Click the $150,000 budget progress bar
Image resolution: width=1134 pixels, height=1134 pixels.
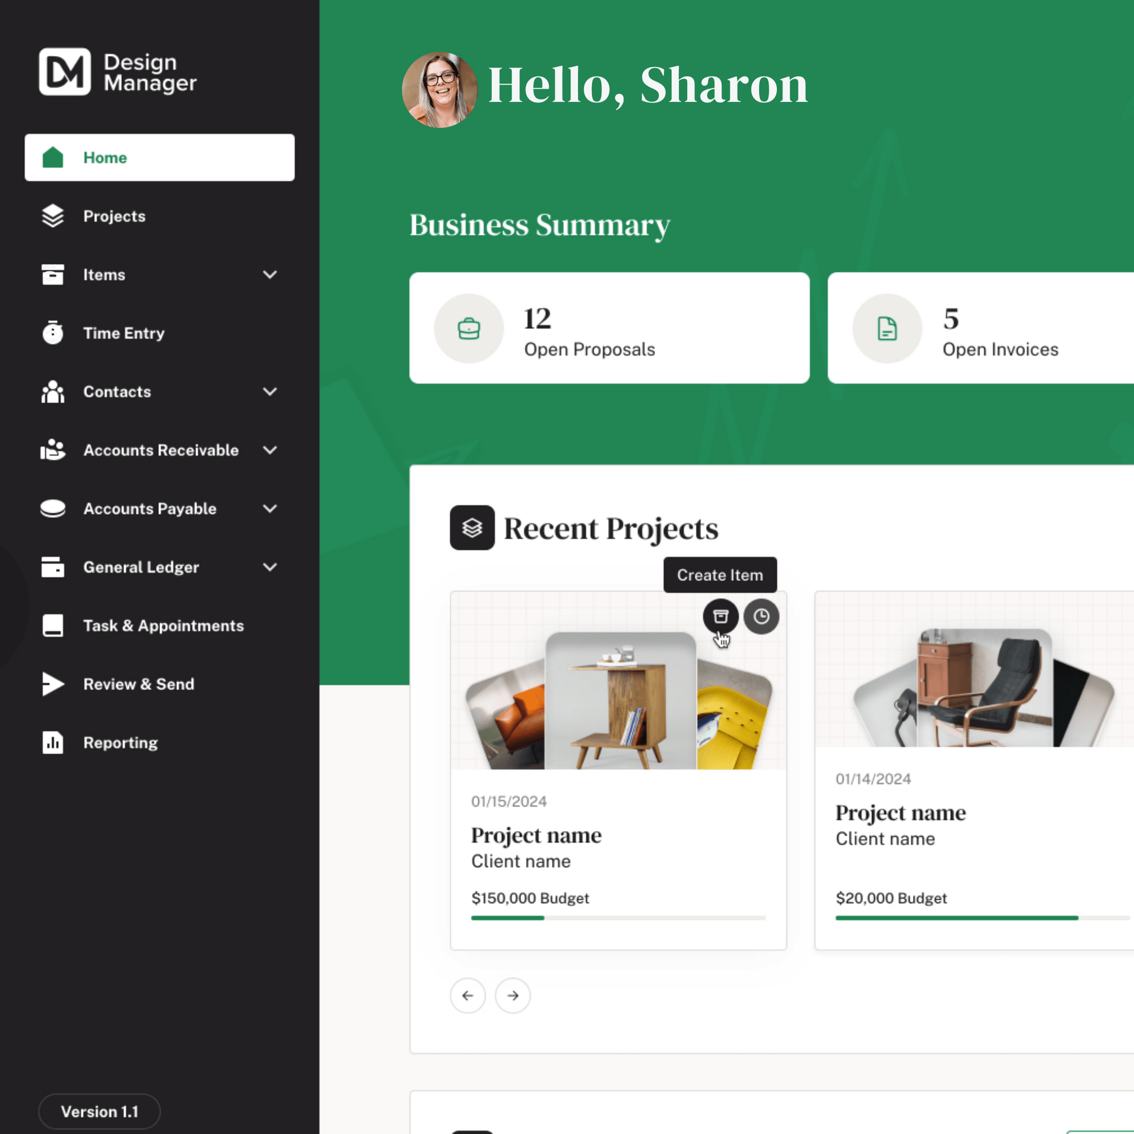click(x=618, y=917)
